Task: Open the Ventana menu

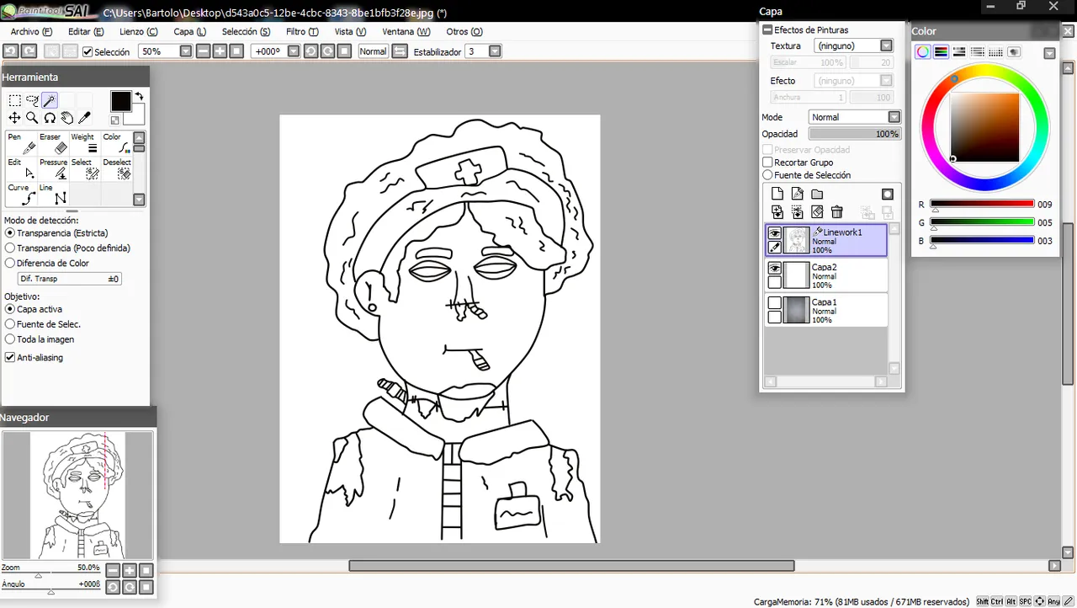Action: click(x=406, y=32)
